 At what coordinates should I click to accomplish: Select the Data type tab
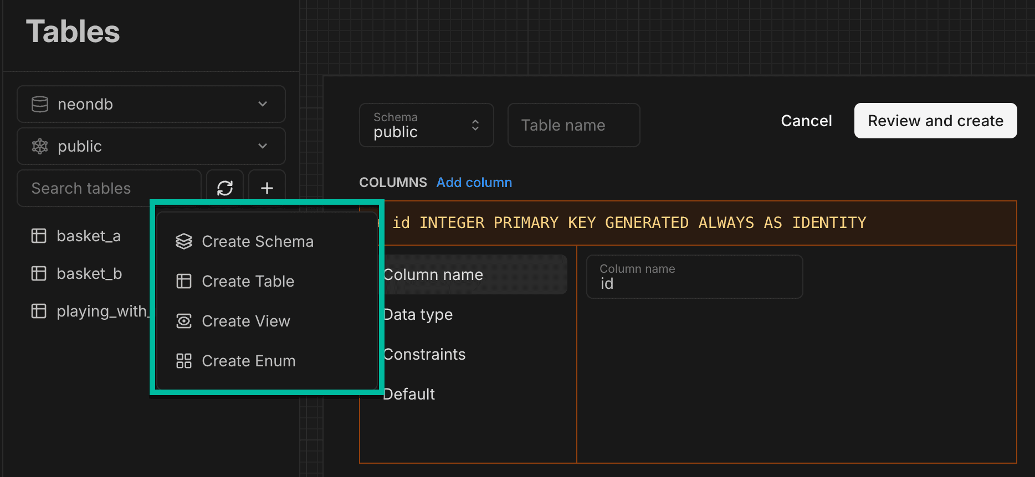[x=418, y=314]
